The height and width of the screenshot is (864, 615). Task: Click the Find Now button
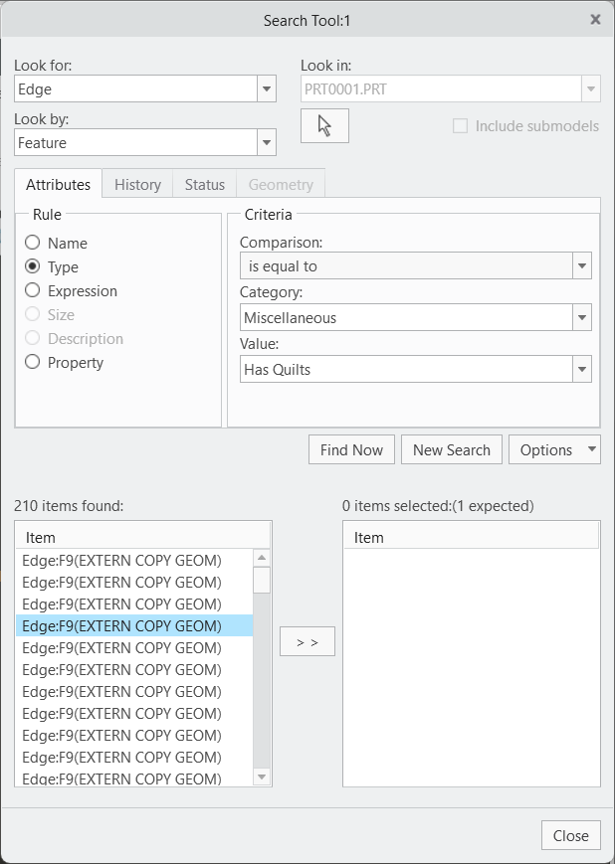351,449
